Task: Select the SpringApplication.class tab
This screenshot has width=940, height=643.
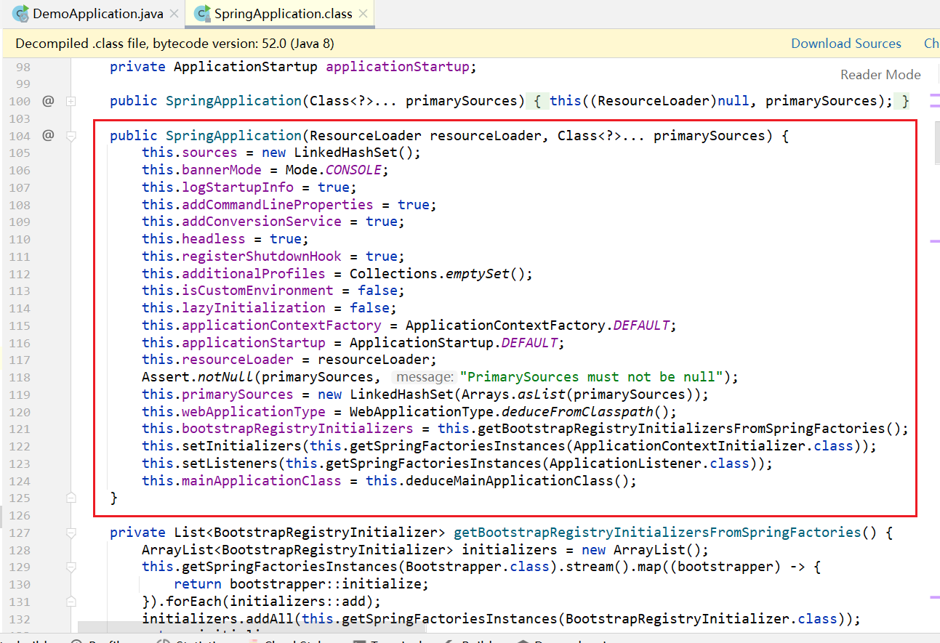Action: tap(283, 14)
